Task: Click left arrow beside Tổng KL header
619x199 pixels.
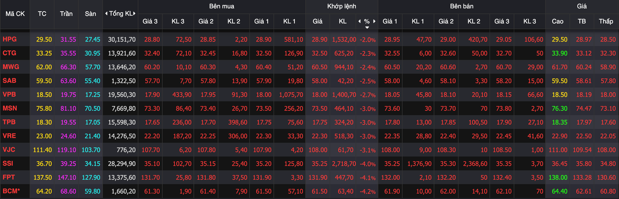Action: pos(106,14)
